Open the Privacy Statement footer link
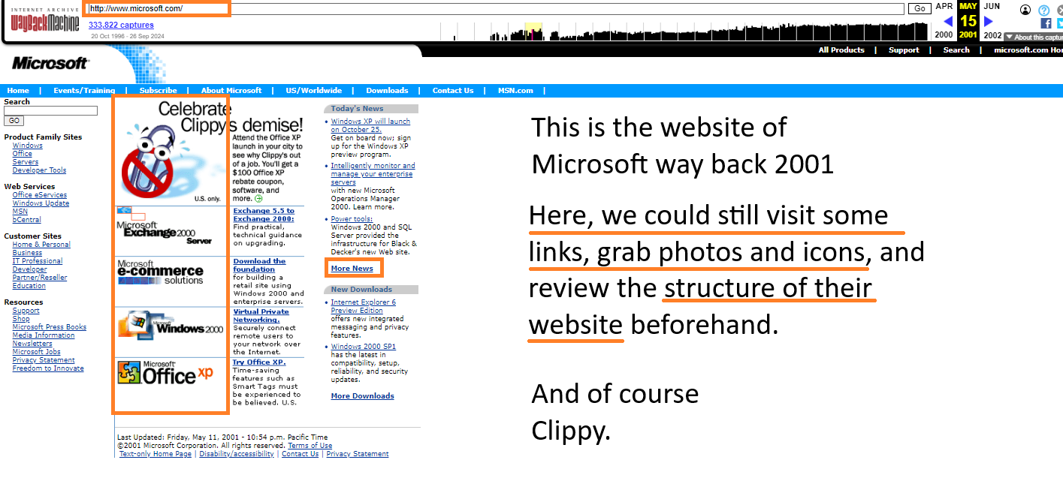The width and height of the screenshot is (1063, 481). point(358,454)
